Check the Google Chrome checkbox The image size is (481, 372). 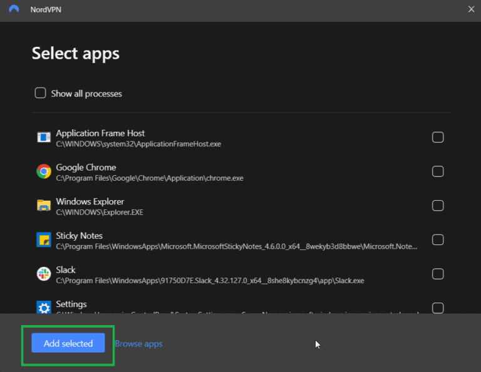[x=438, y=171]
